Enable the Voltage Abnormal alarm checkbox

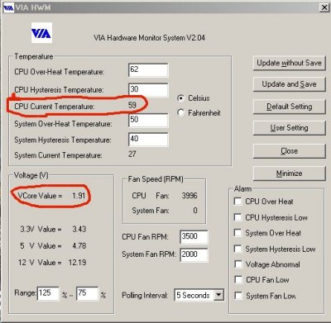238,264
